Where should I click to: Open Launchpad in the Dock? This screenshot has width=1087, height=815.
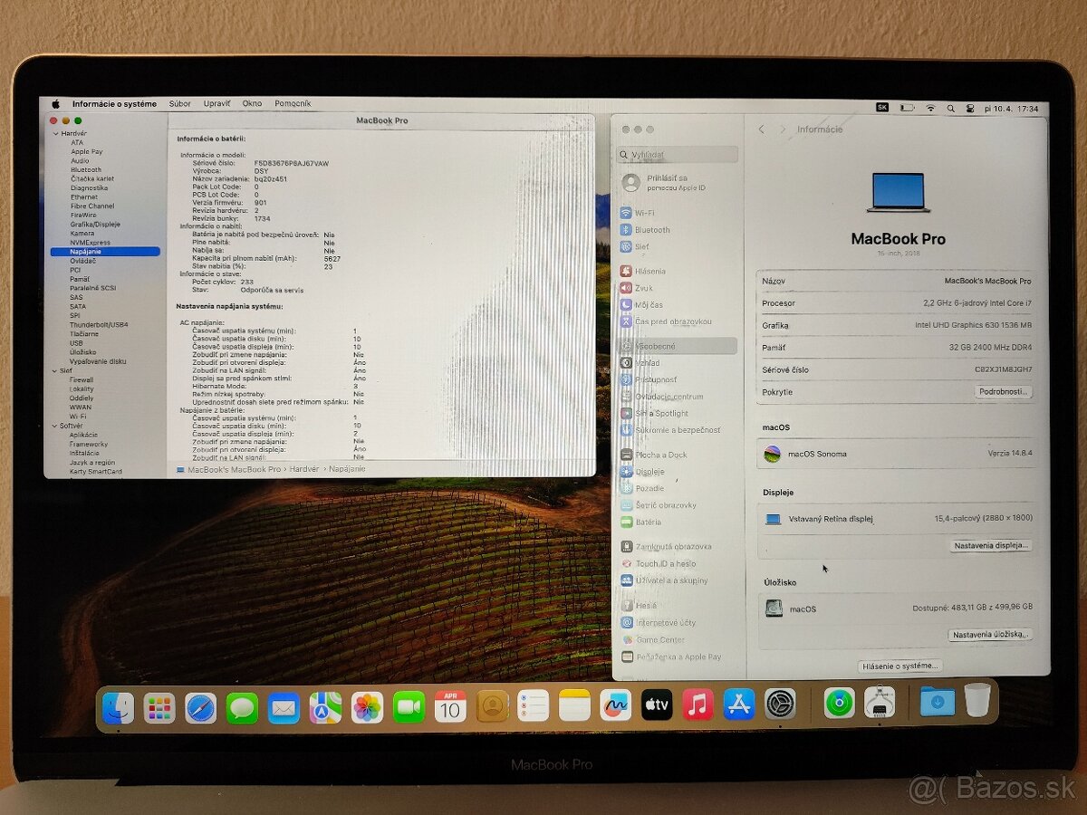pyautogui.click(x=159, y=707)
